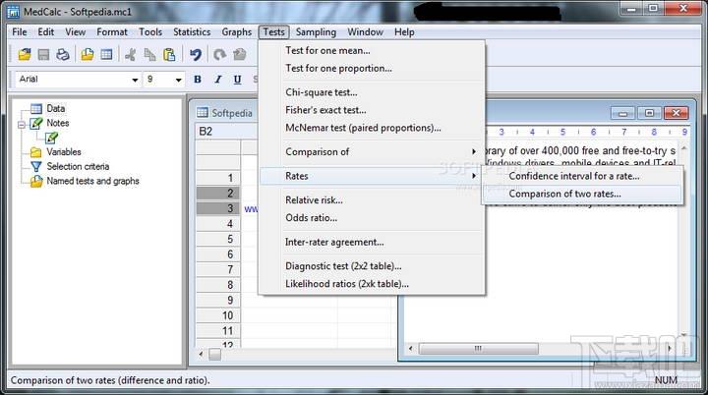Show the spreadsheet via the grid toolbar icon

(x=106, y=55)
